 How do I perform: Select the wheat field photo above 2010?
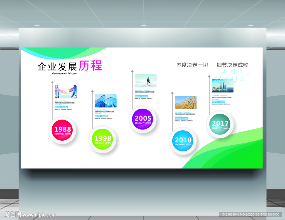tap(186, 102)
